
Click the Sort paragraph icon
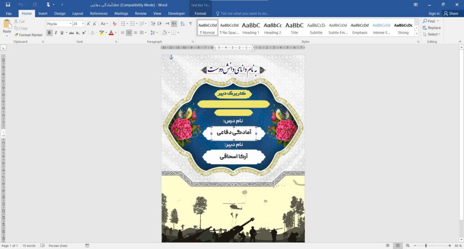[x=182, y=23]
